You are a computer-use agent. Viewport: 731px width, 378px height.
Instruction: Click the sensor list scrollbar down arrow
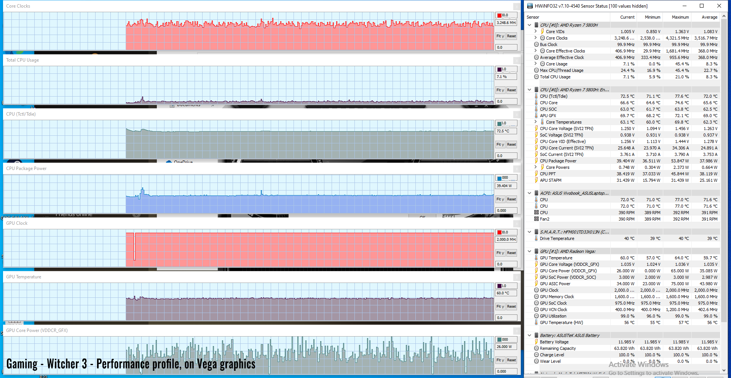(724, 370)
